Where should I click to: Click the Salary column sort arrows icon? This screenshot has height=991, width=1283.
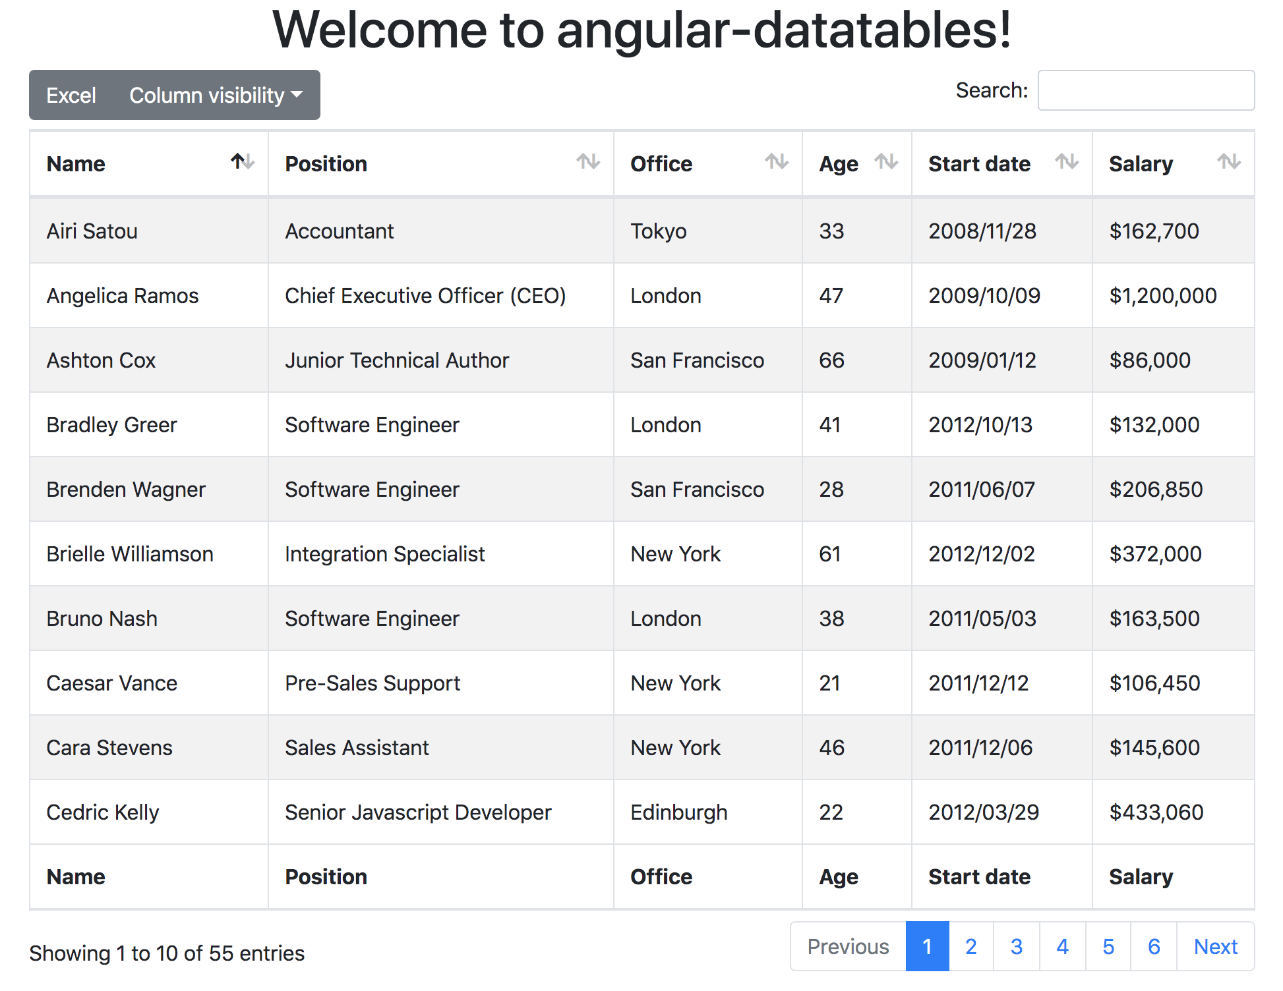click(1228, 161)
